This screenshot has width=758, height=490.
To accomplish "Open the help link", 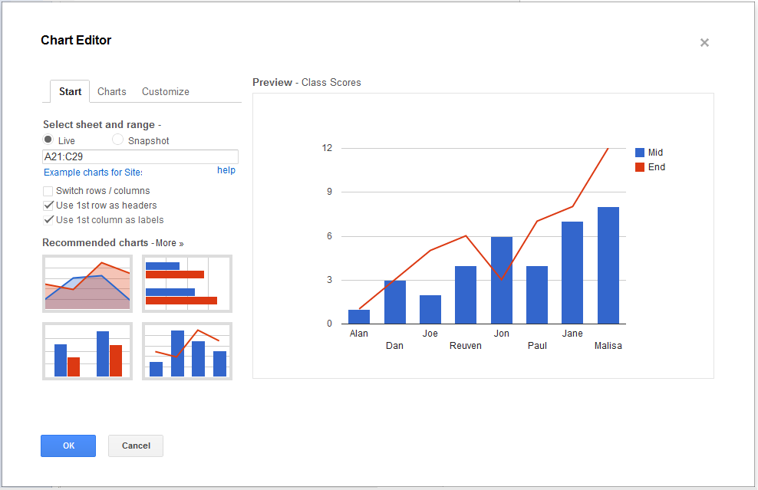I will click(x=226, y=170).
